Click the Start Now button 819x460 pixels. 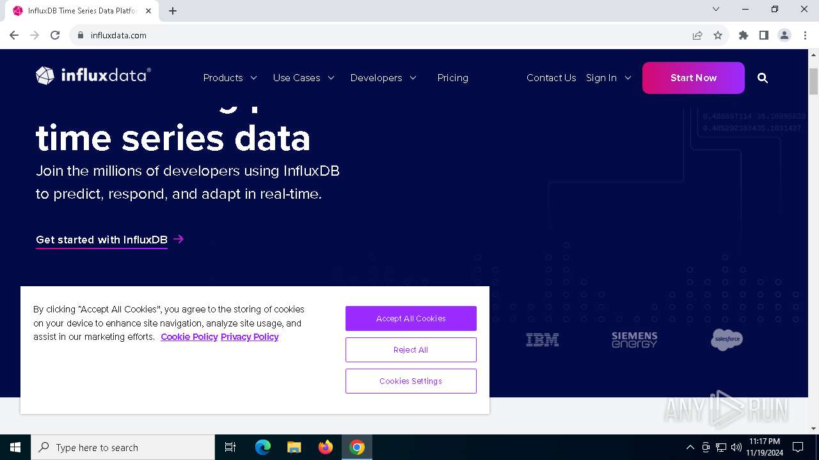(694, 78)
